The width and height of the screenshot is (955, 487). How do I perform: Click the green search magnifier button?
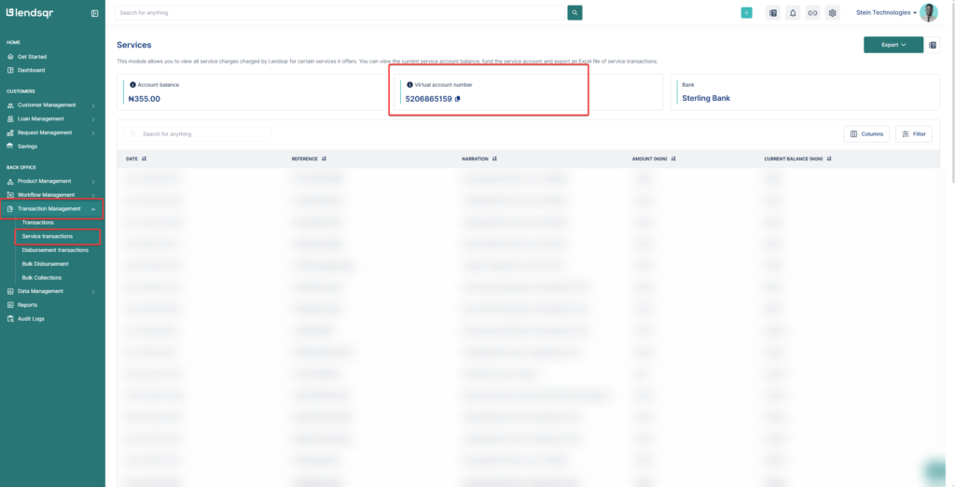coord(574,13)
